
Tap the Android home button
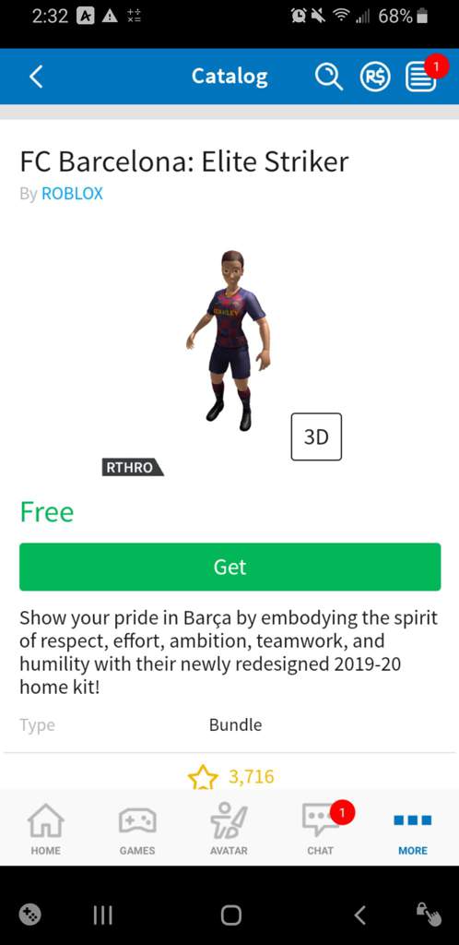[230, 915]
